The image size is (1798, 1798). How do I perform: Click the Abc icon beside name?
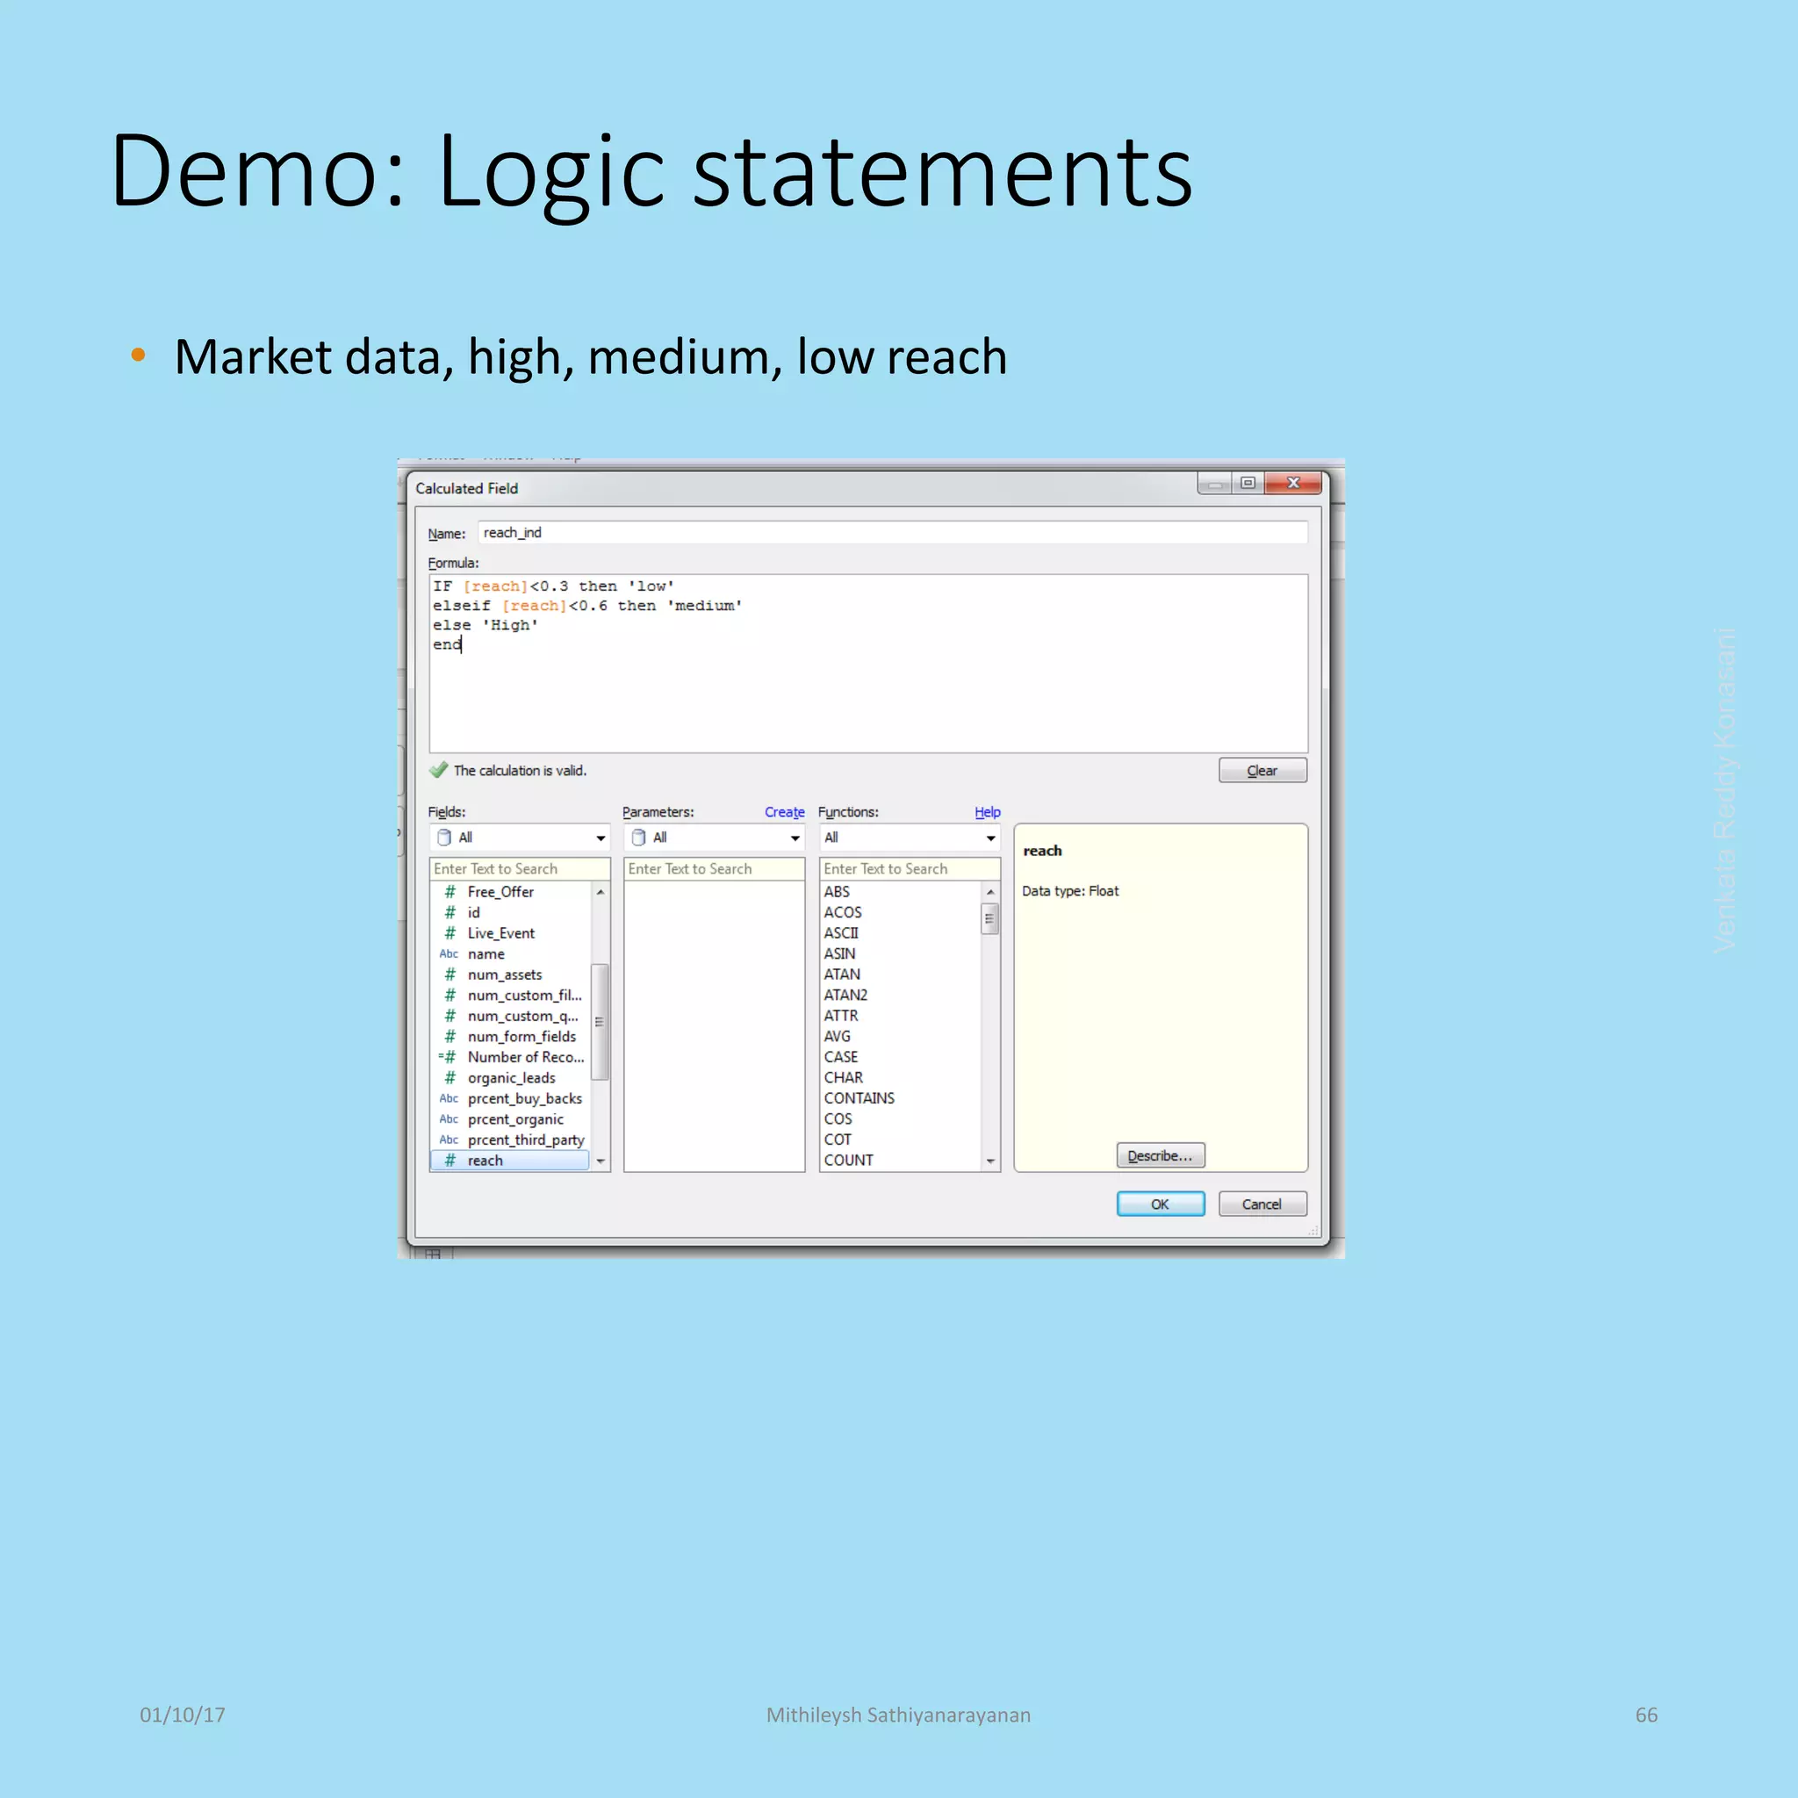tap(449, 954)
